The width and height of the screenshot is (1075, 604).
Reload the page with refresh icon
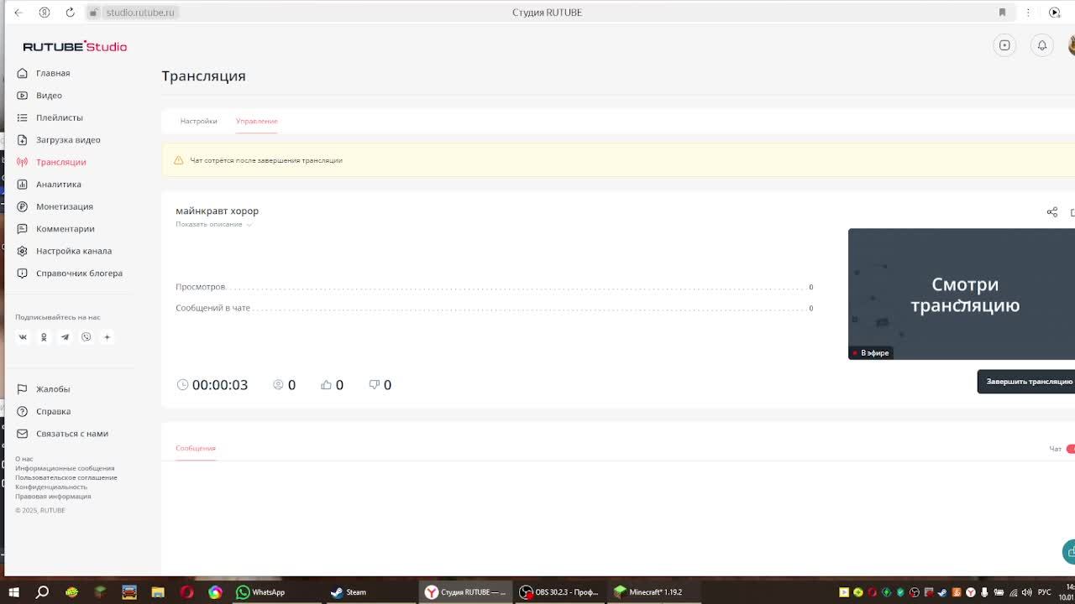[70, 13]
